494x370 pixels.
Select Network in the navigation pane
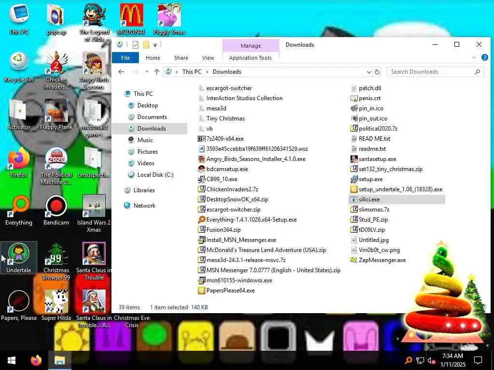click(144, 205)
